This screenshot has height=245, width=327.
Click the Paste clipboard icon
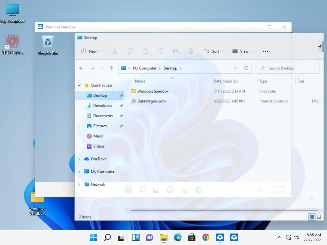(x=145, y=51)
